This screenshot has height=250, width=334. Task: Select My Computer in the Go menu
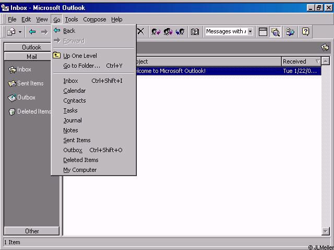pyautogui.click(x=94, y=170)
